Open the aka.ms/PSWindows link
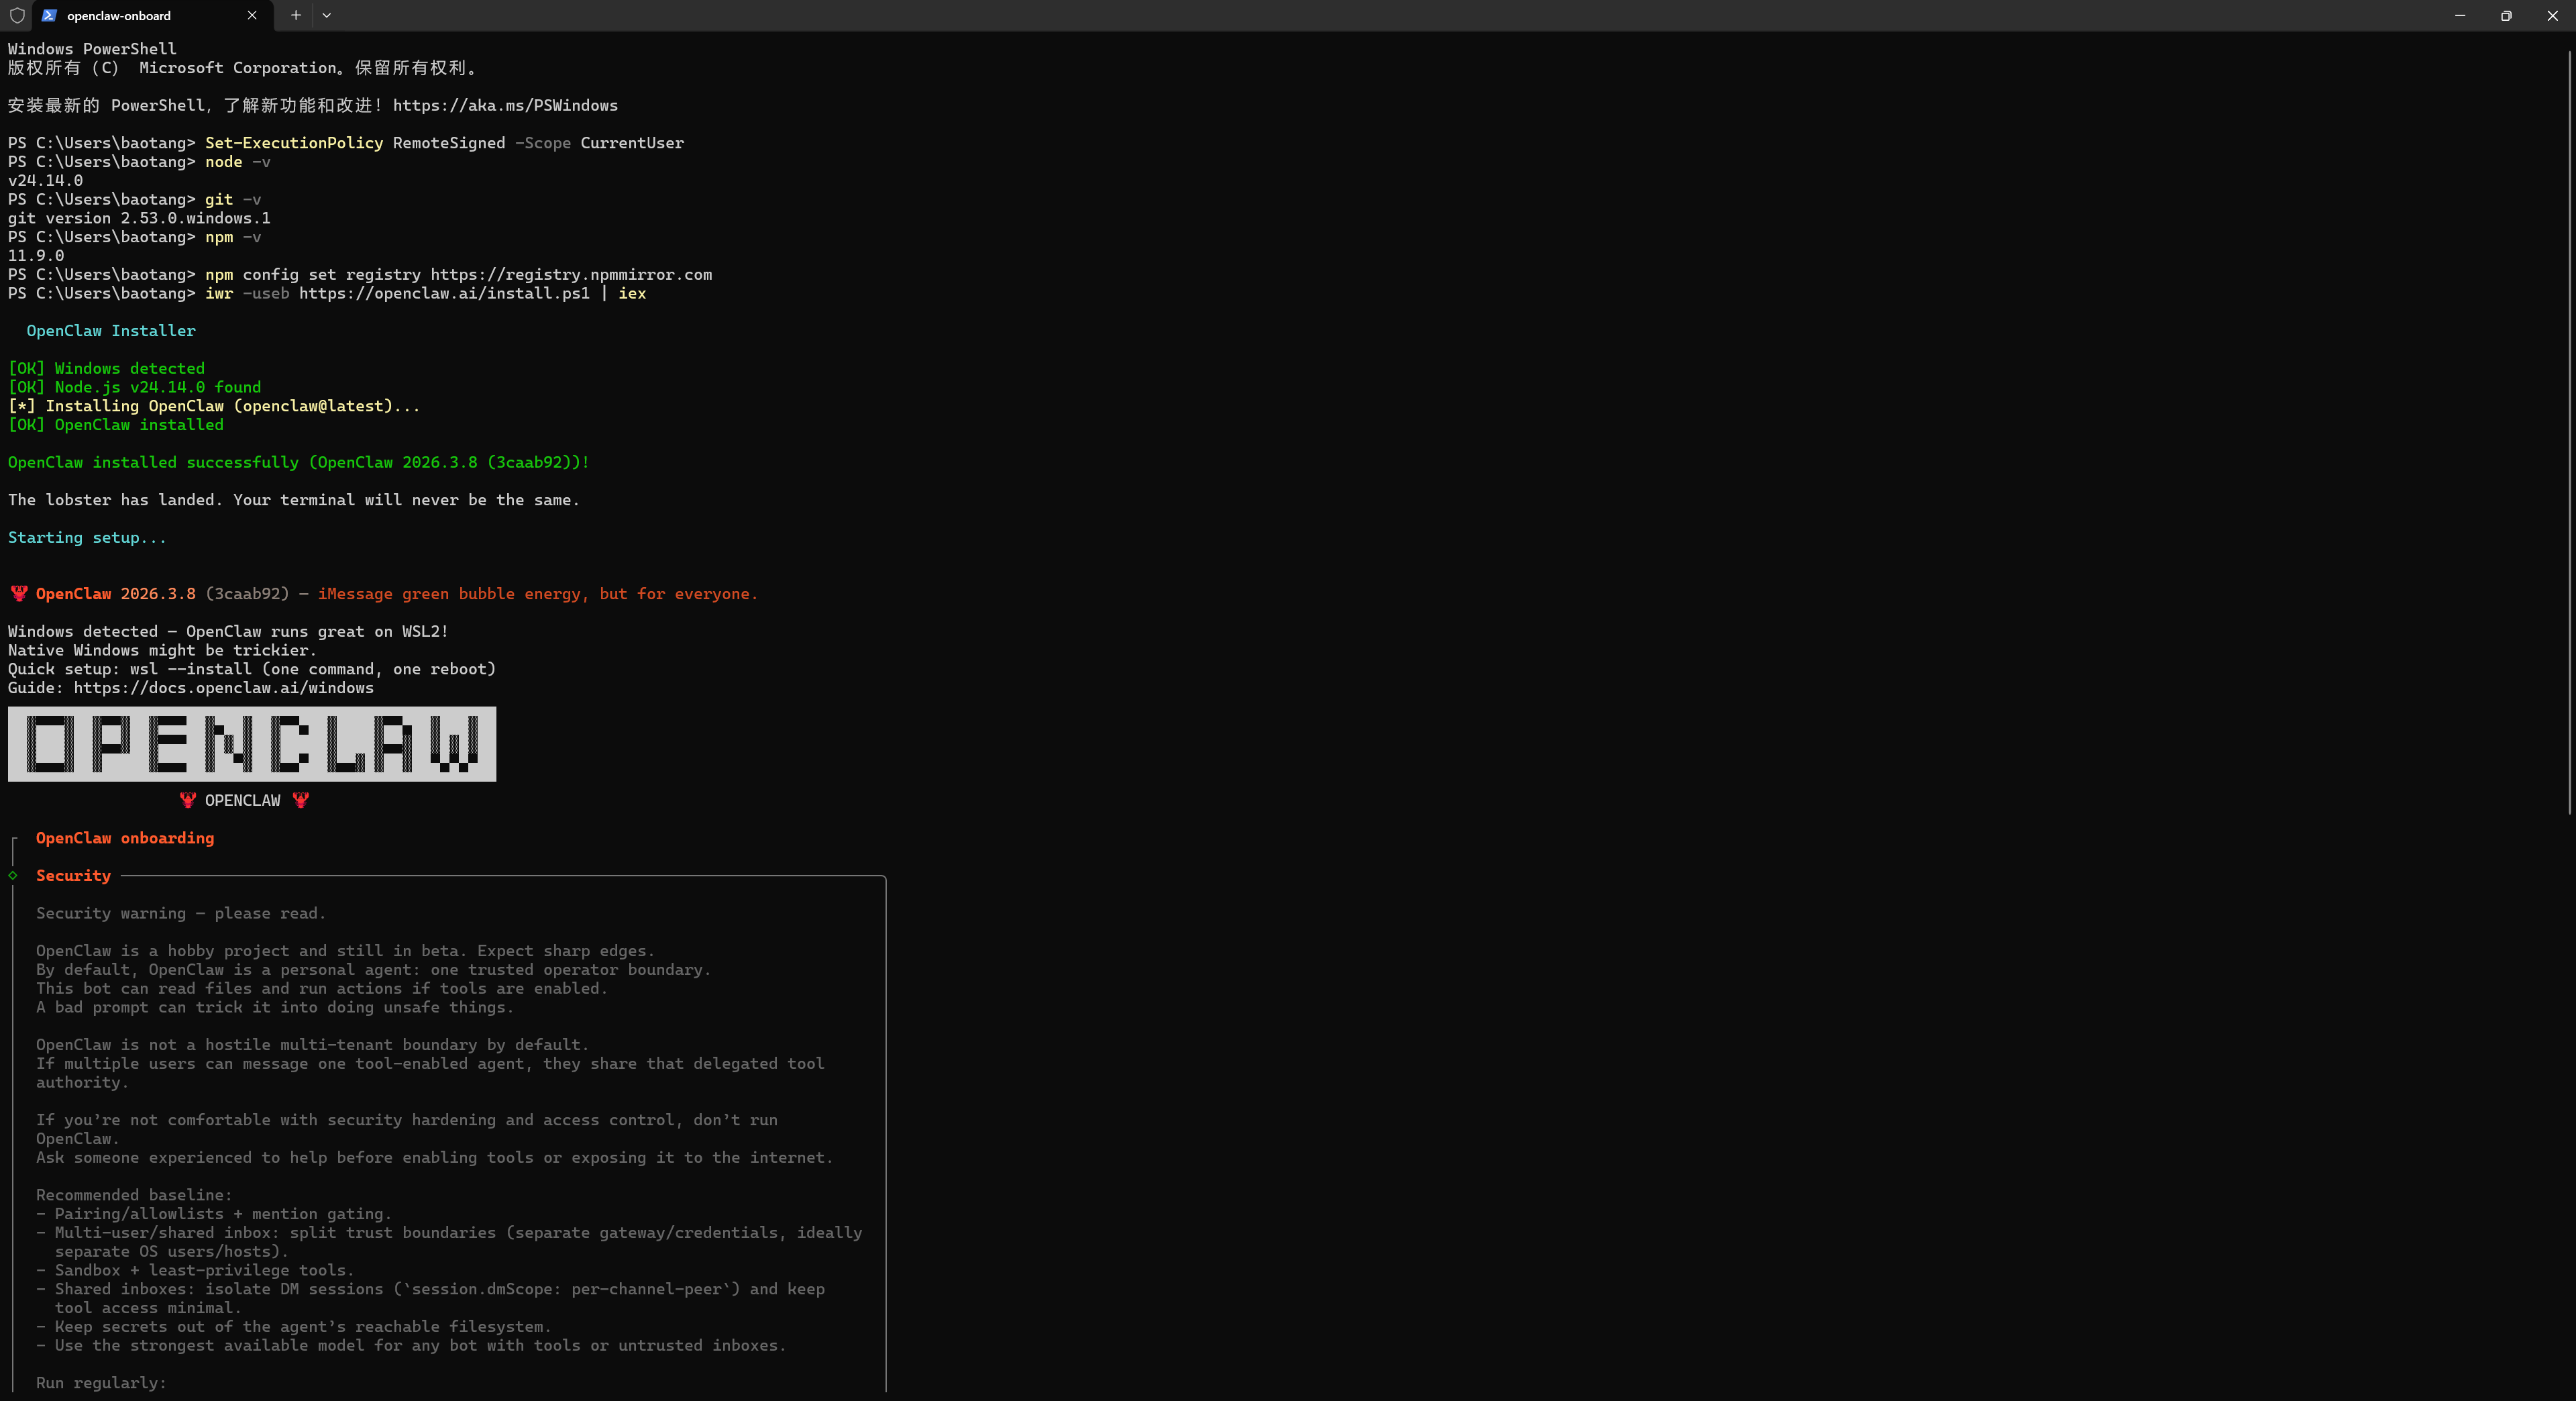Image resolution: width=2576 pixels, height=1401 pixels. tap(504, 105)
